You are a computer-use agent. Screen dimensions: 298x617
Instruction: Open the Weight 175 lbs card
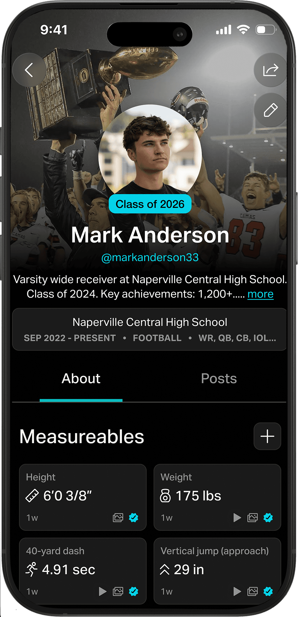217,497
